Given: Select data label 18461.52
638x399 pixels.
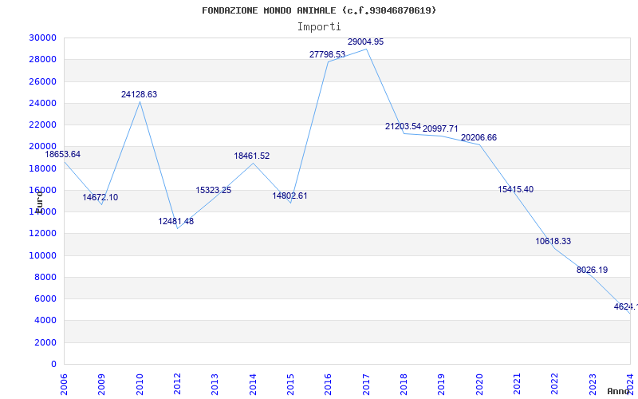Looking at the screenshot, I should coord(252,156).
